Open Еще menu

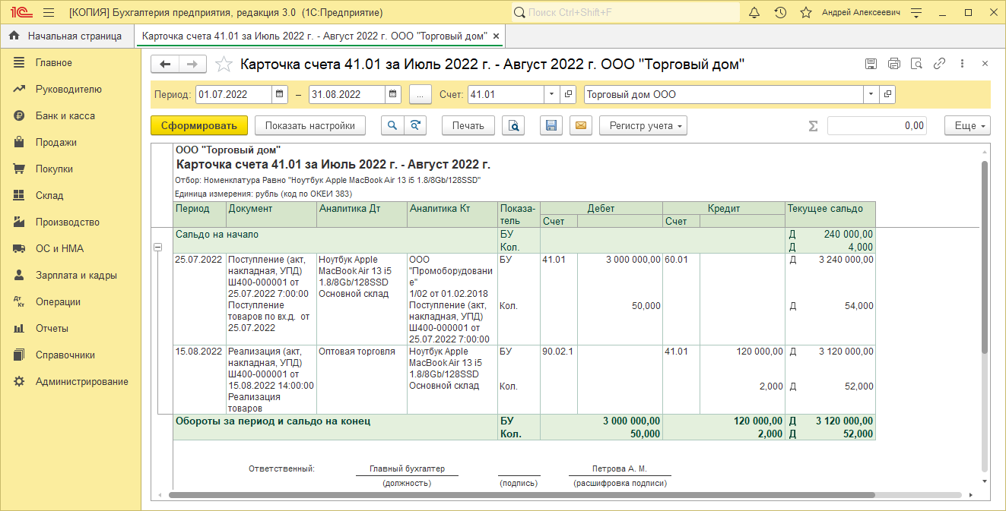tap(967, 125)
